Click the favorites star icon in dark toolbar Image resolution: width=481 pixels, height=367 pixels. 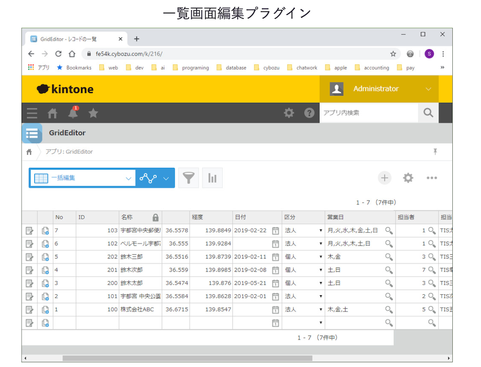[x=93, y=113]
